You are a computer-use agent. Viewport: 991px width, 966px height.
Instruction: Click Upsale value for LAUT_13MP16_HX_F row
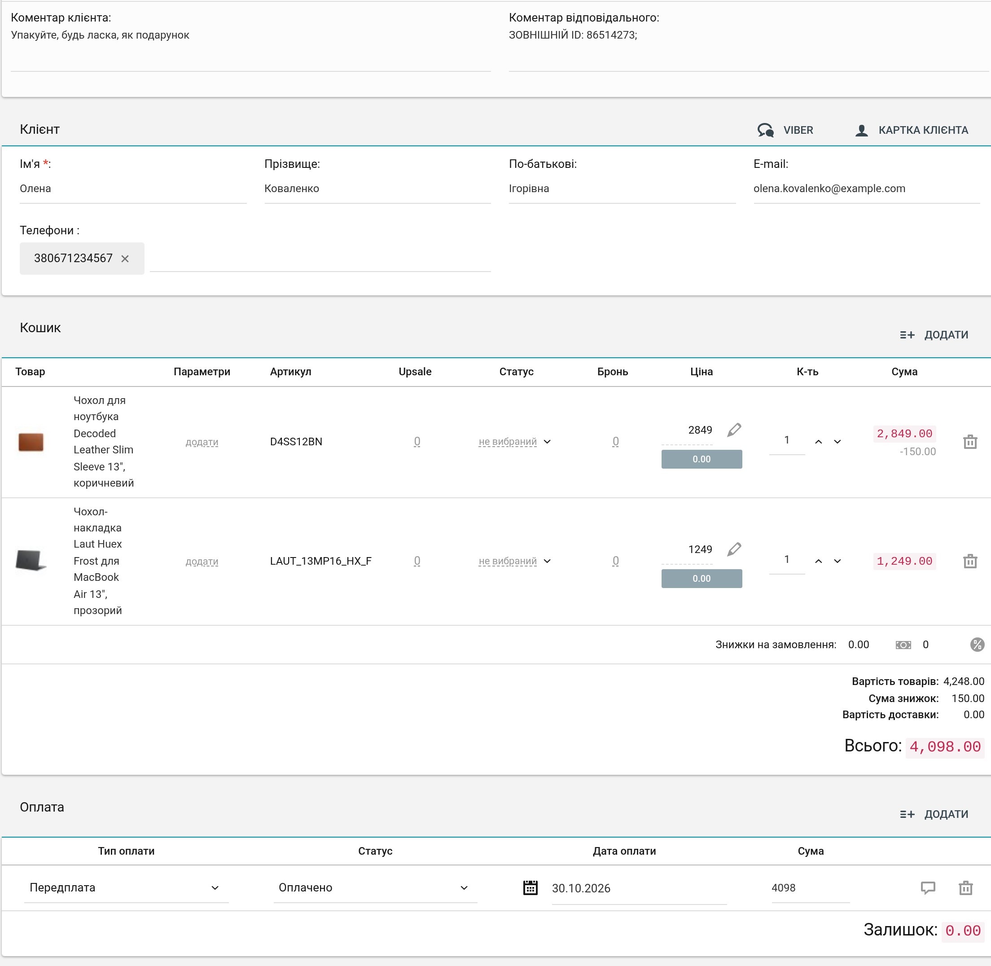417,561
